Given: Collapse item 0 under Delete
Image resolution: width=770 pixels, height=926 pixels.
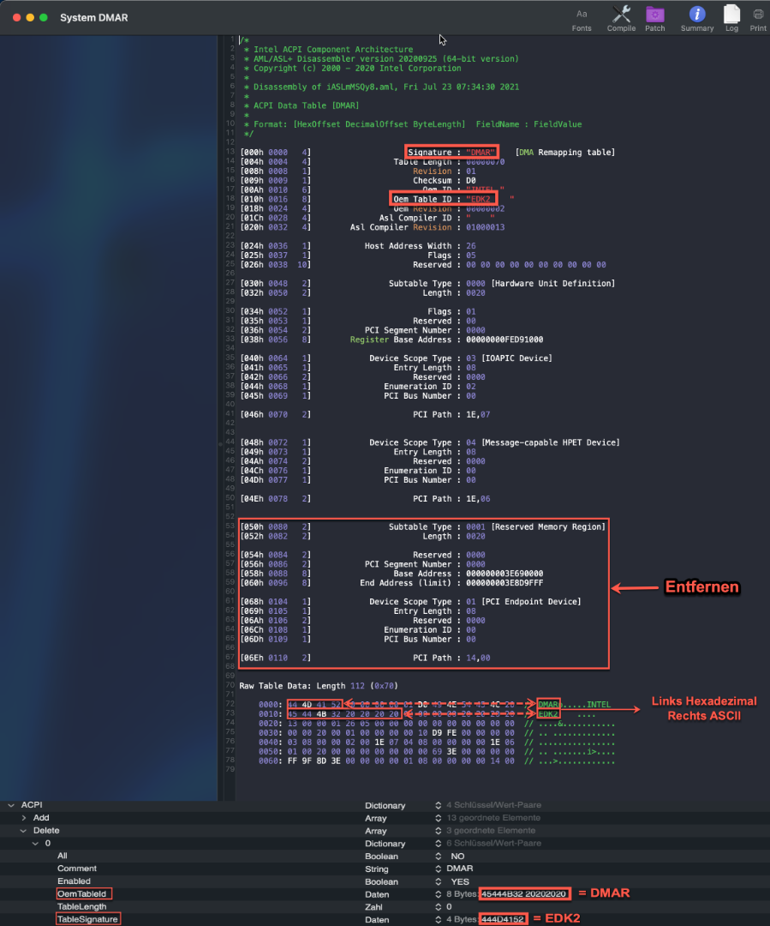Looking at the screenshot, I should coord(35,844).
